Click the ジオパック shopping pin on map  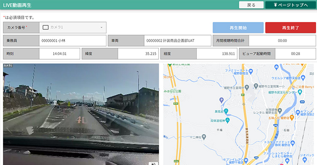tap(305, 160)
